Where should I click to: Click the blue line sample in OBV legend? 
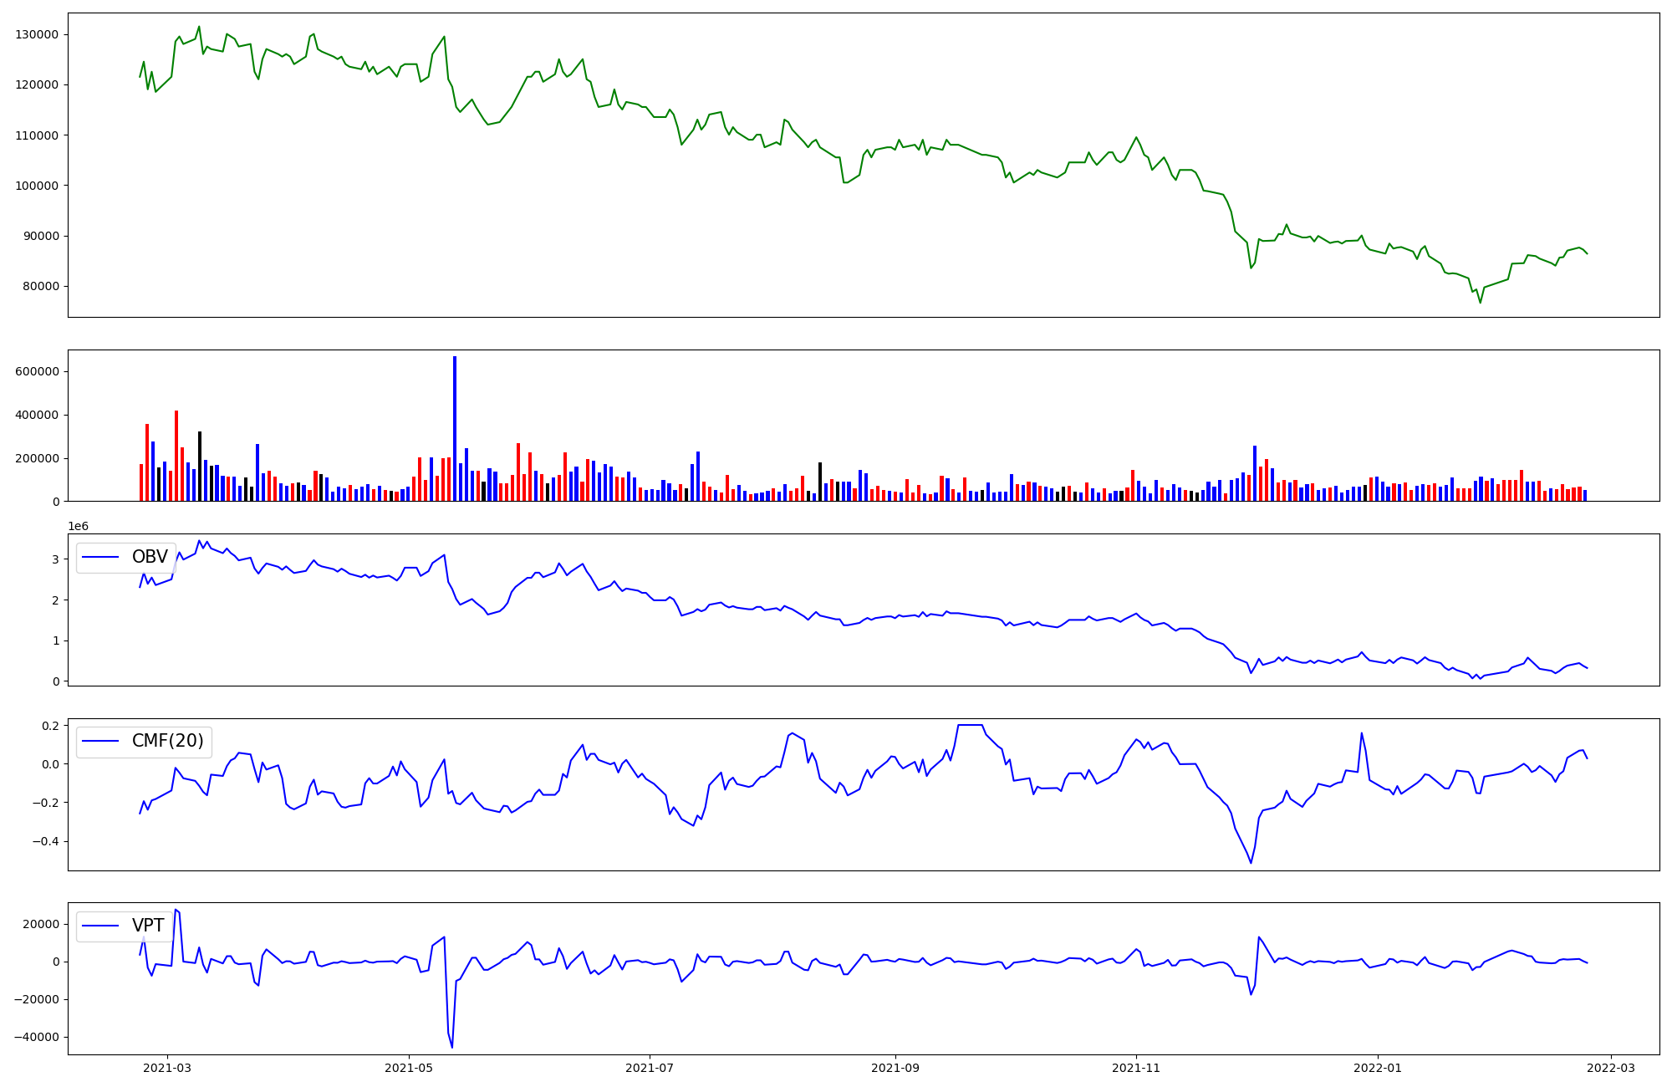pyautogui.click(x=99, y=558)
